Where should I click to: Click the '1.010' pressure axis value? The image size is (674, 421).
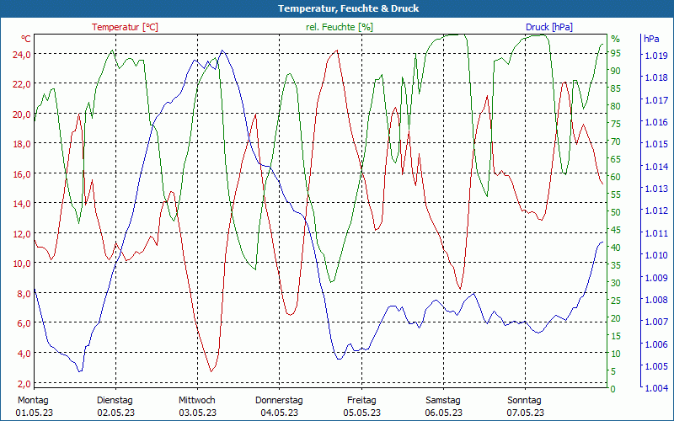[656, 255]
